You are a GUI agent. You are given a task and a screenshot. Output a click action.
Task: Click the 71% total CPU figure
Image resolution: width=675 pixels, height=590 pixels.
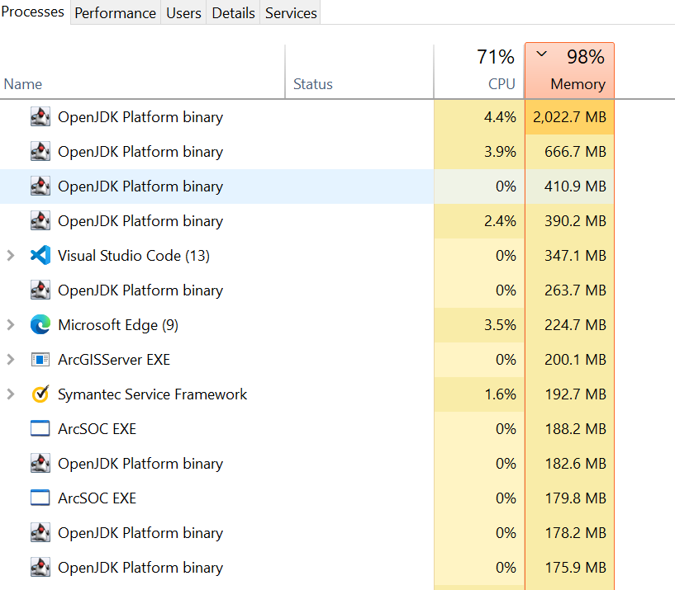pos(496,57)
